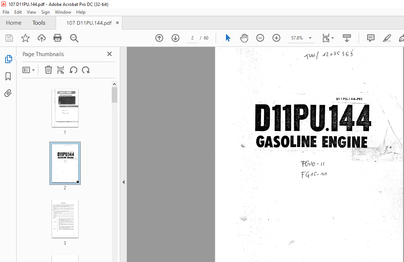Open the View menu

31,12
